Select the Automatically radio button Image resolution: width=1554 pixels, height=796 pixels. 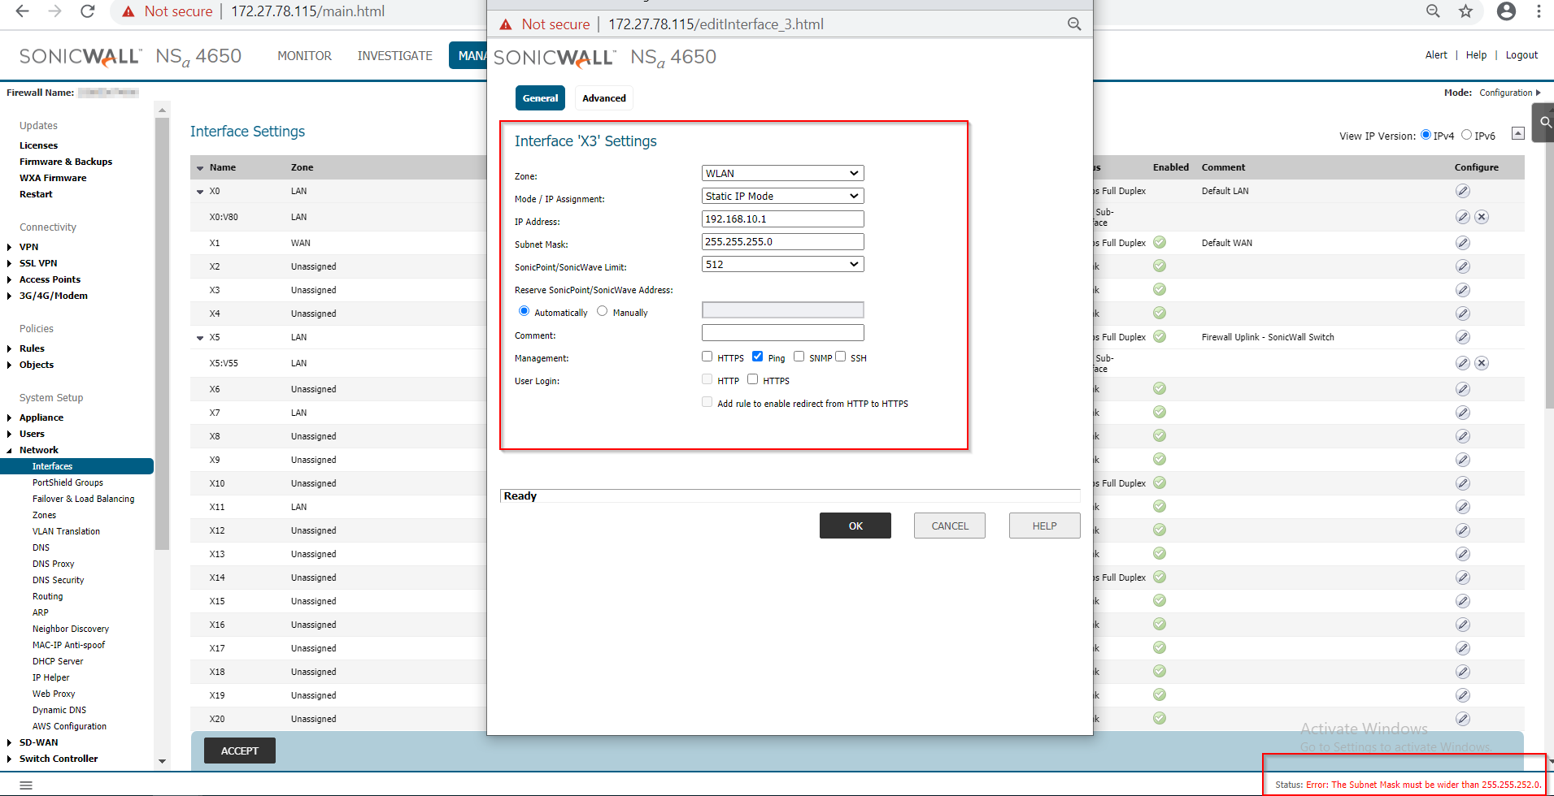pos(524,311)
